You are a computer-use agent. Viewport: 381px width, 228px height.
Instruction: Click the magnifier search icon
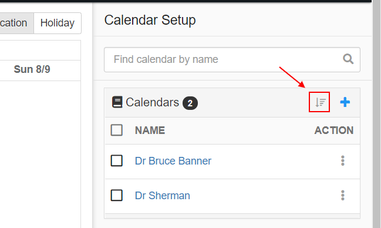tap(348, 59)
